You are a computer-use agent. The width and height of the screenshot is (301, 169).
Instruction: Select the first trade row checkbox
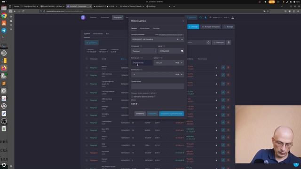click(x=87, y=68)
